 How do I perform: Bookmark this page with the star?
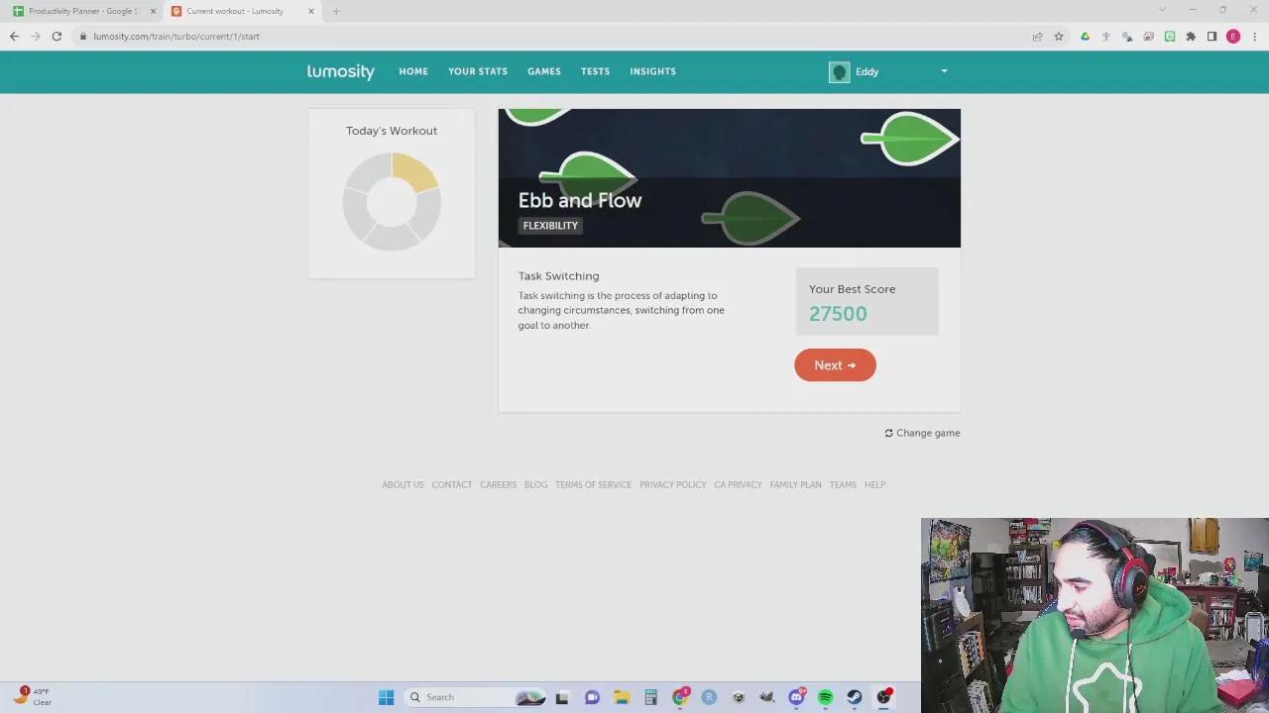[x=1059, y=37]
